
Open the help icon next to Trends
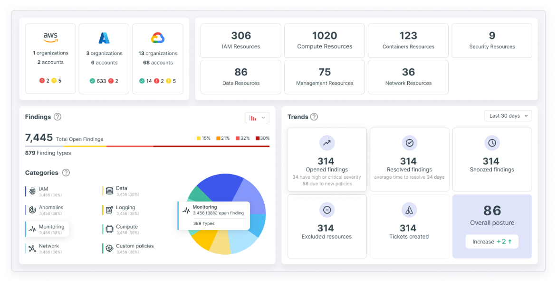tap(314, 117)
